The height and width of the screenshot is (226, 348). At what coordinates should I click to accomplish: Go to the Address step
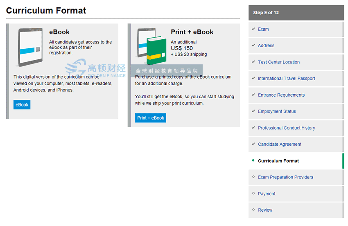tap(266, 45)
